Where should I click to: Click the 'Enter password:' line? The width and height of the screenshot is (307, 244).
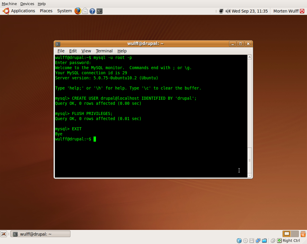(x=73, y=63)
